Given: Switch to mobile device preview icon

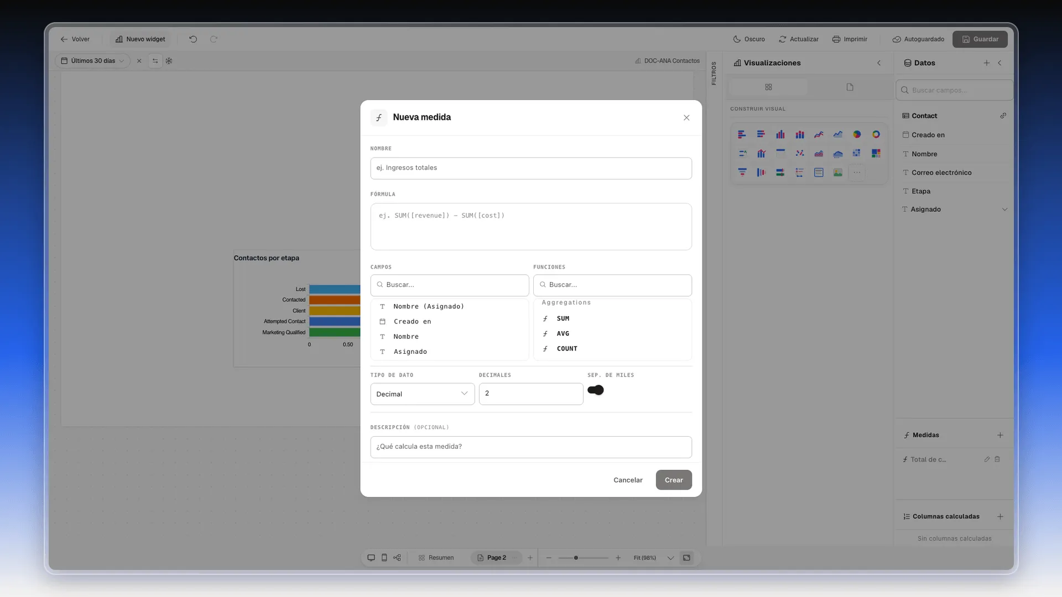Looking at the screenshot, I should [x=384, y=558].
